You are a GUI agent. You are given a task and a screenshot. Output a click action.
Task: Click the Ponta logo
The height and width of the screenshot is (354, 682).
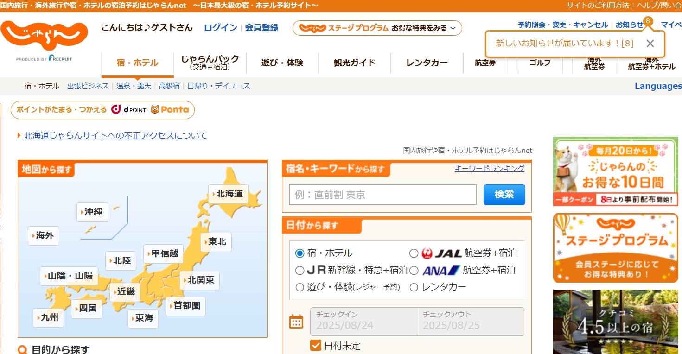pos(170,110)
